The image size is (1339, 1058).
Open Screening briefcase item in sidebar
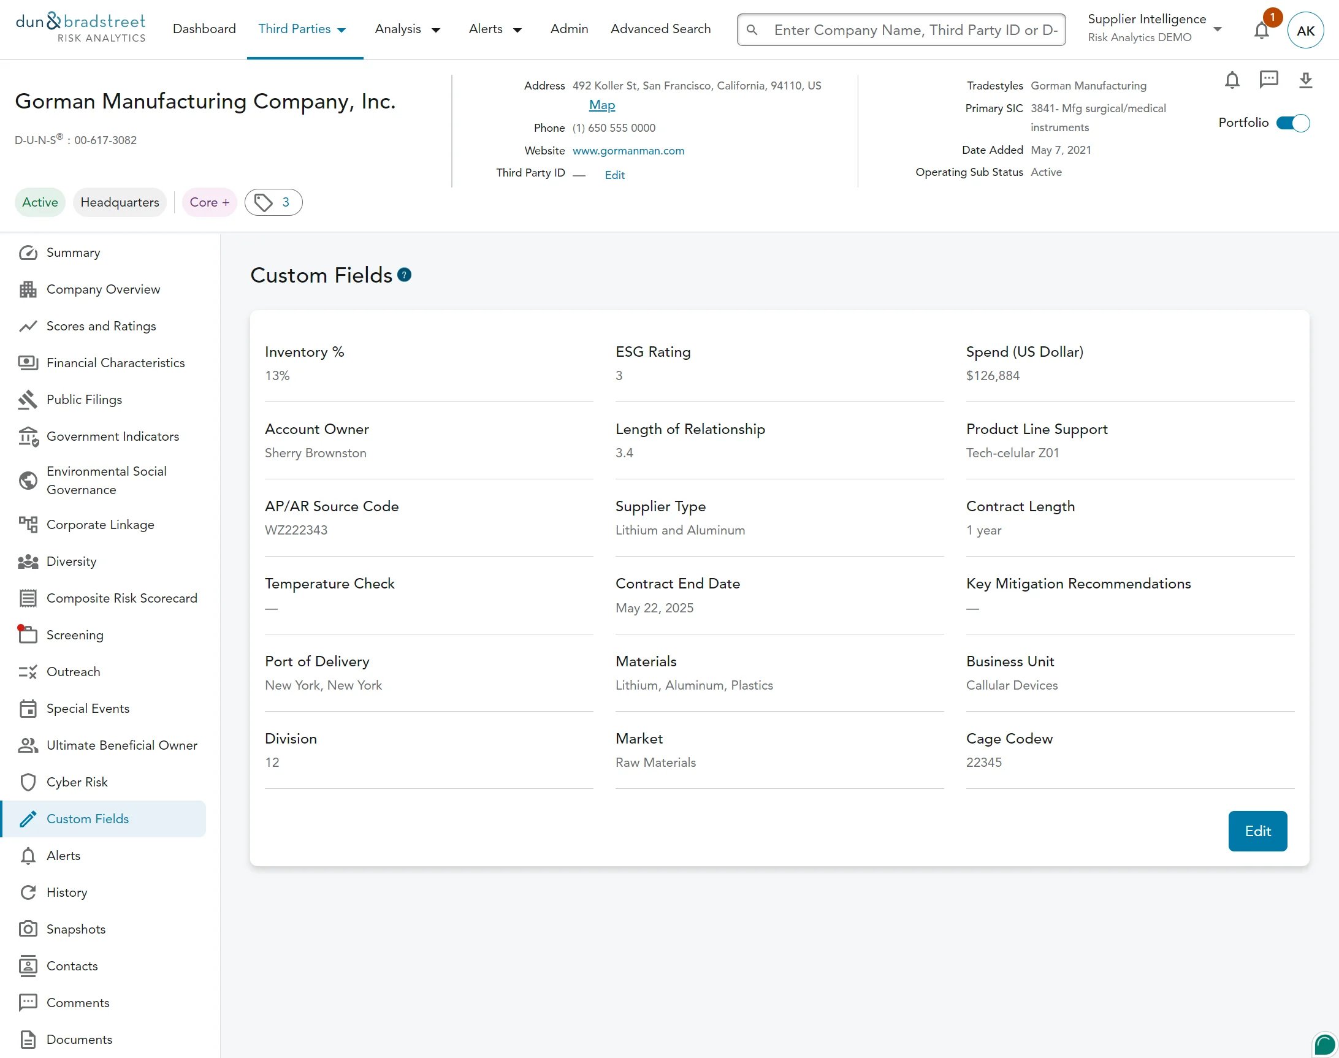pyautogui.click(x=74, y=635)
